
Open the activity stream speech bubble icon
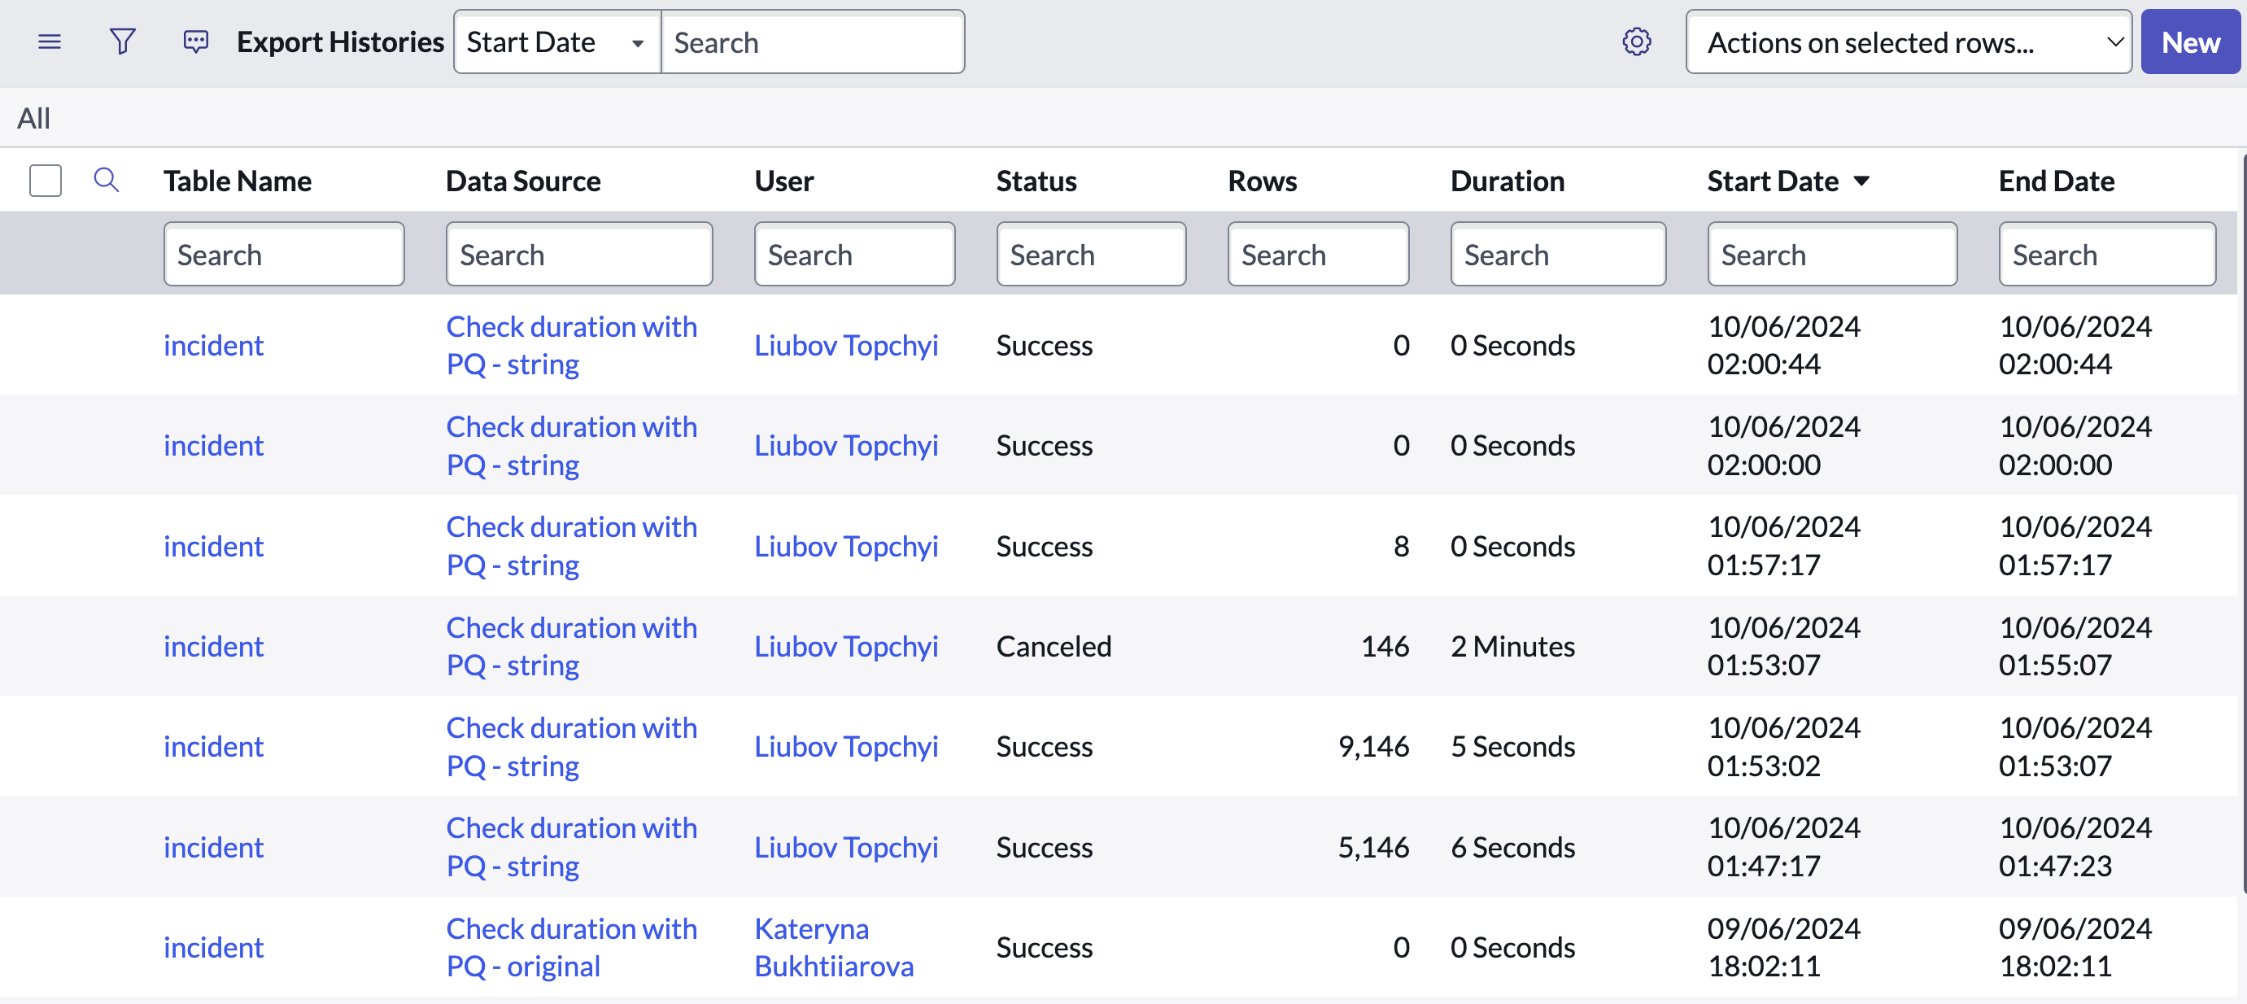tap(195, 41)
